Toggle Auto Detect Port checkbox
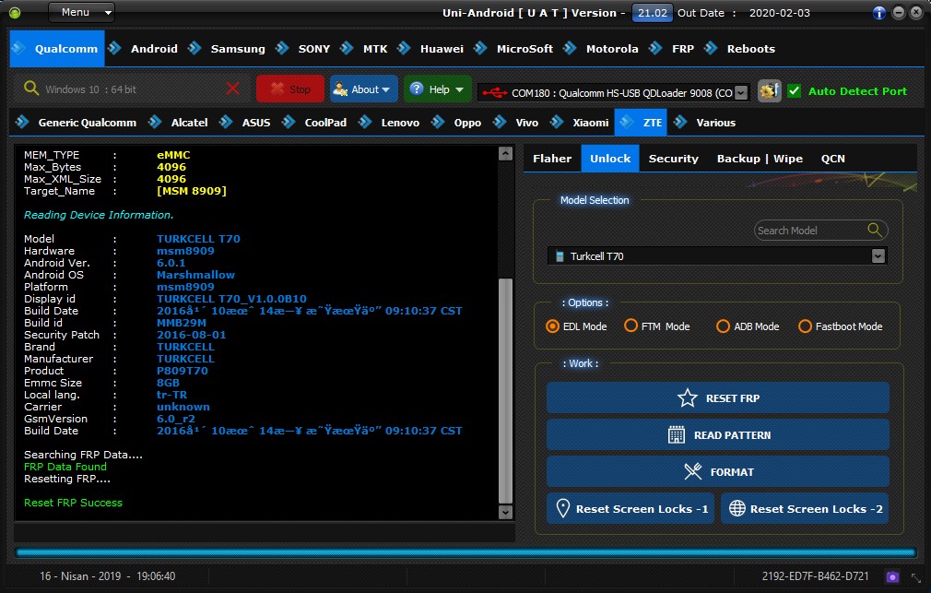931x593 pixels. (x=794, y=91)
